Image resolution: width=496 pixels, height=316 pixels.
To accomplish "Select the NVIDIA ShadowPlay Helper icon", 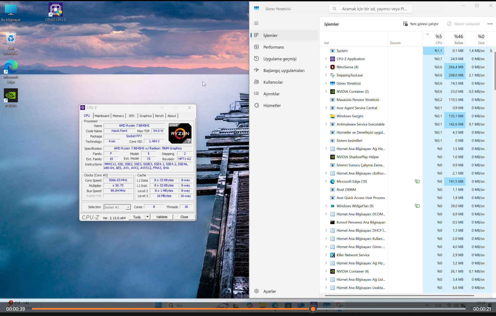I will [x=332, y=157].
